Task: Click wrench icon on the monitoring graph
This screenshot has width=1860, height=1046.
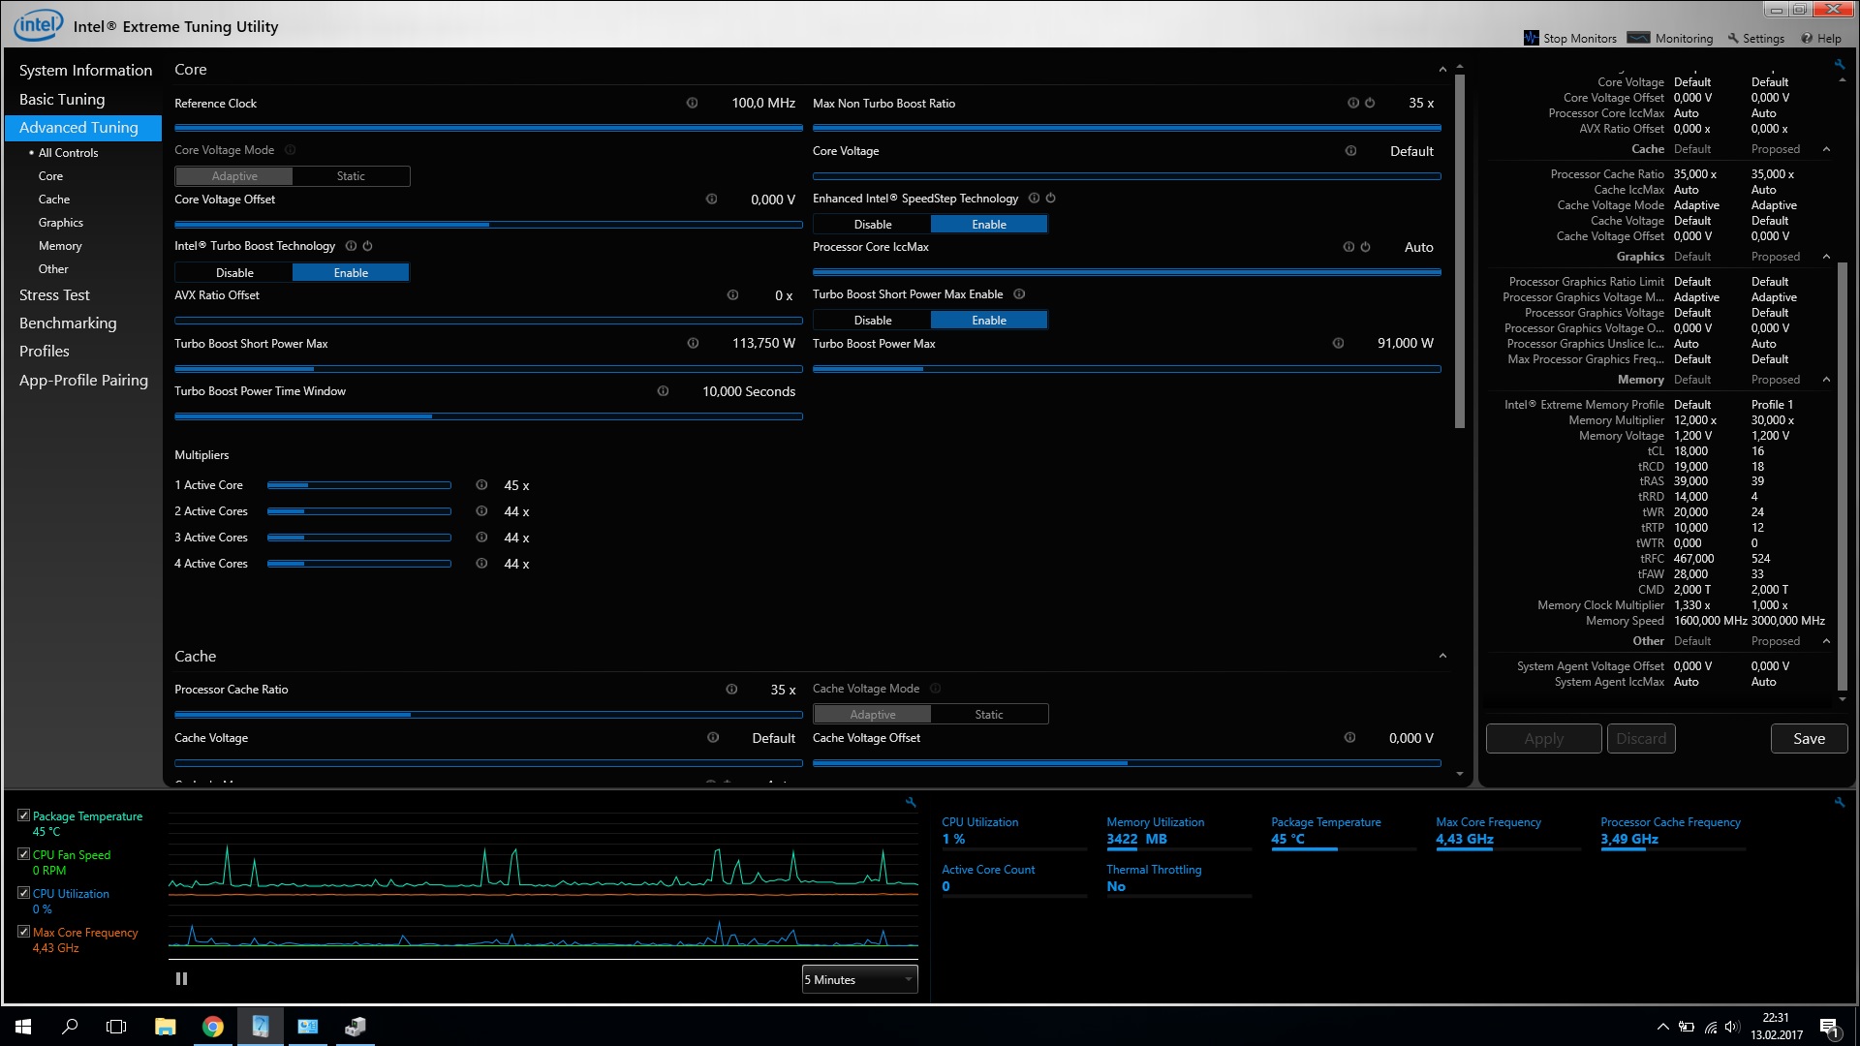Action: [911, 802]
